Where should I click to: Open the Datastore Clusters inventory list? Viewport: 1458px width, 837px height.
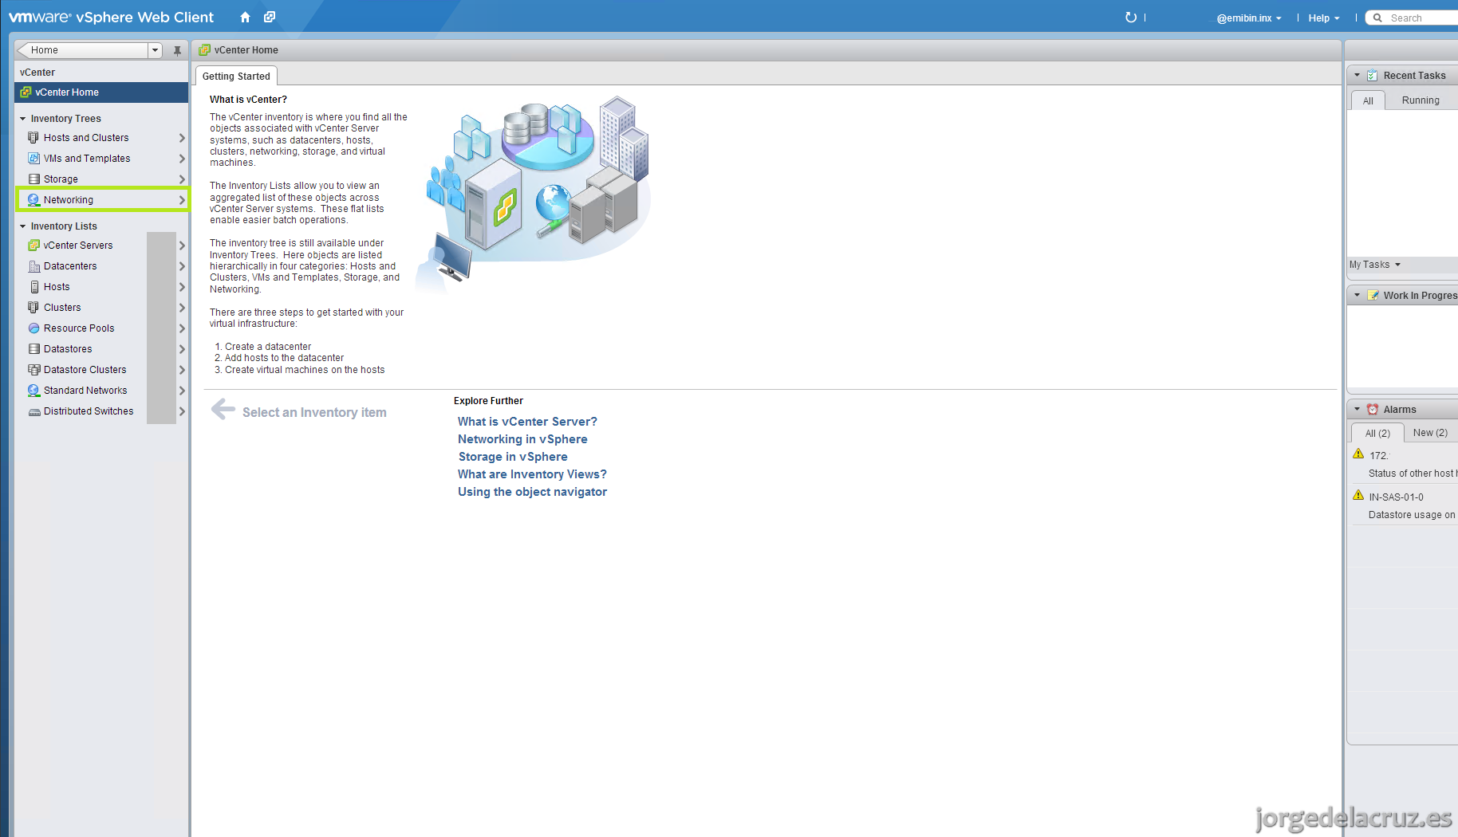click(x=101, y=370)
